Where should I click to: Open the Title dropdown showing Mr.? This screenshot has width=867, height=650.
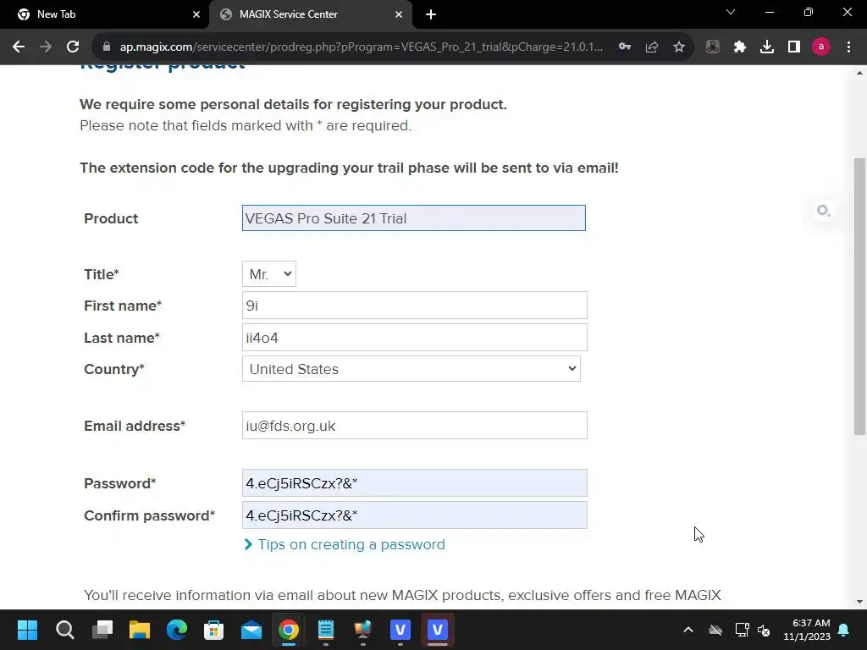(269, 274)
